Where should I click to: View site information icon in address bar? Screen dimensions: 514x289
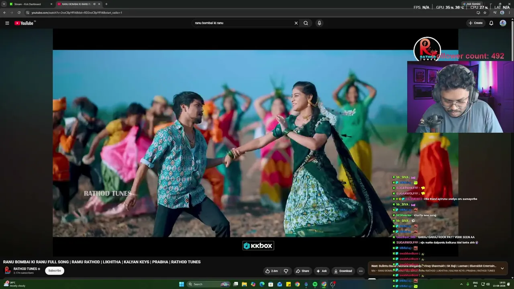[27, 12]
